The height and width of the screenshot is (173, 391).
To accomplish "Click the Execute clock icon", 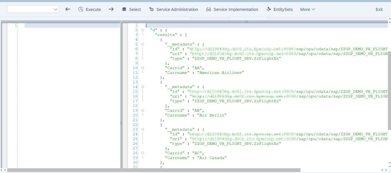I will point(81,10).
